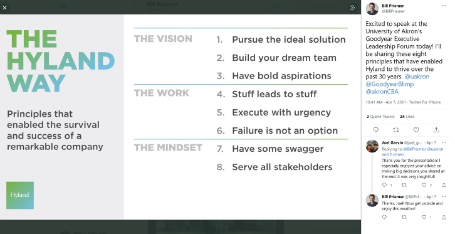Open more options on Joel Garvin's reply

click(x=444, y=142)
